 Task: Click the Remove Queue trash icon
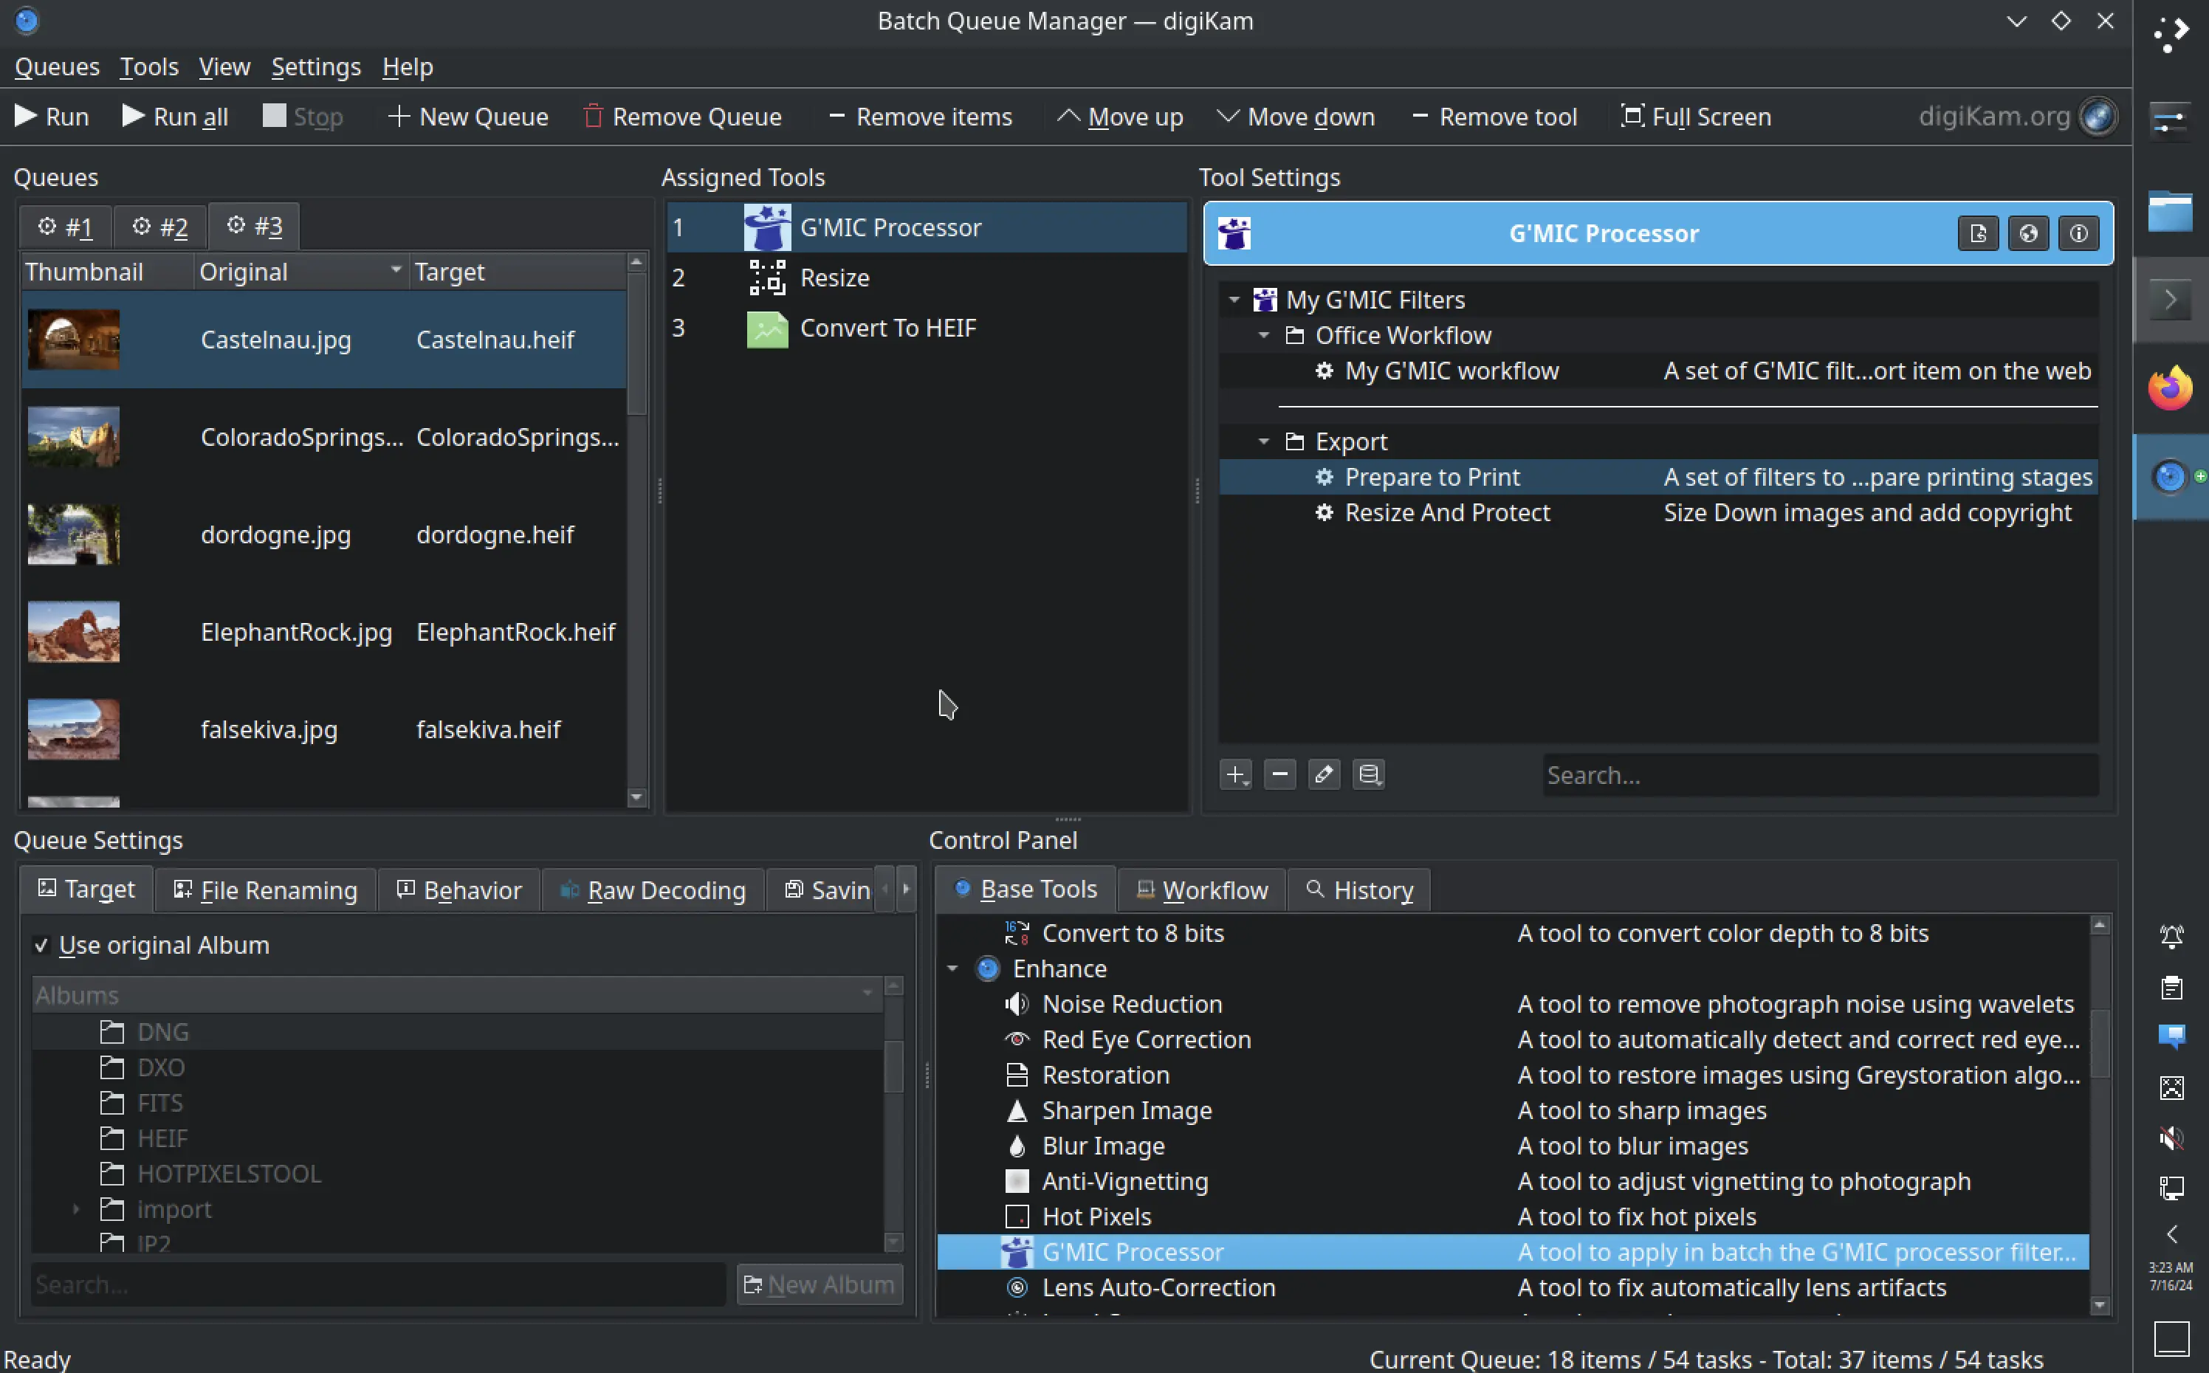click(593, 115)
